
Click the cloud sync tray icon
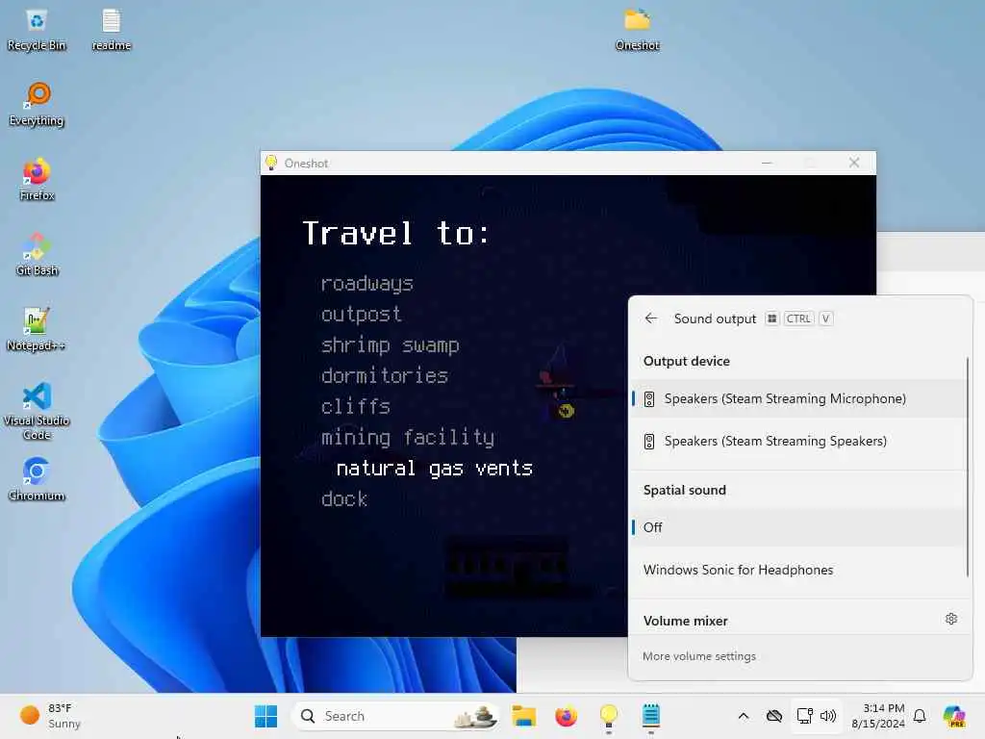(x=774, y=716)
